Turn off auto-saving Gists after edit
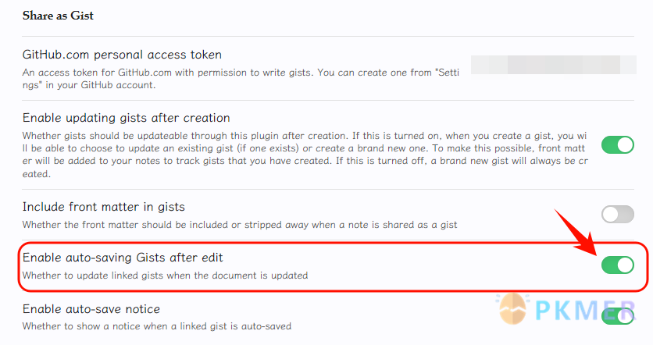The image size is (653, 345). coord(618,265)
